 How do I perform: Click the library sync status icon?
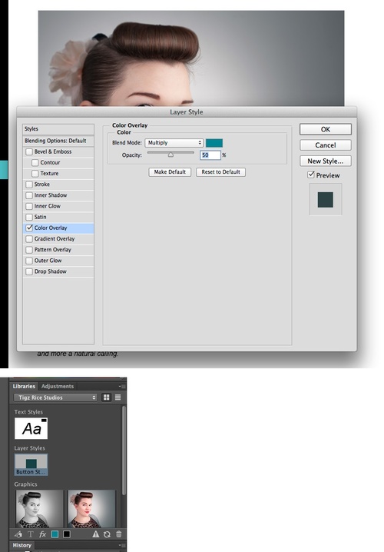pos(107,534)
